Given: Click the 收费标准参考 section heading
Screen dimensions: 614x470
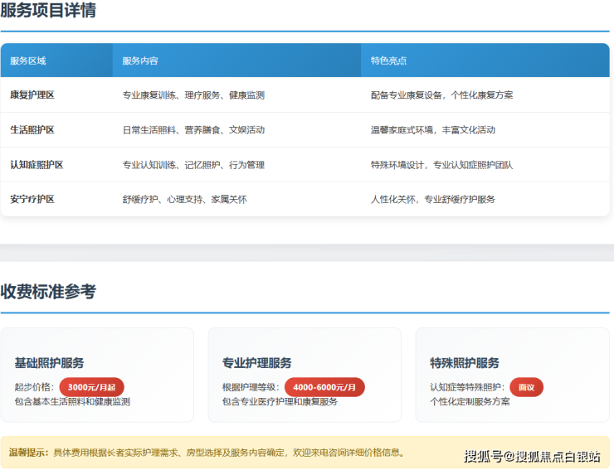Looking at the screenshot, I should coord(48,292).
